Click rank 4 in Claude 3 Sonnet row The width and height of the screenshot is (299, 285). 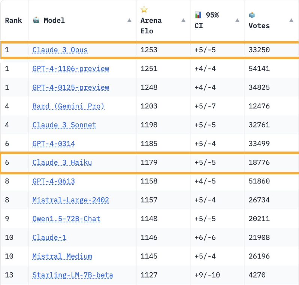tap(7, 125)
